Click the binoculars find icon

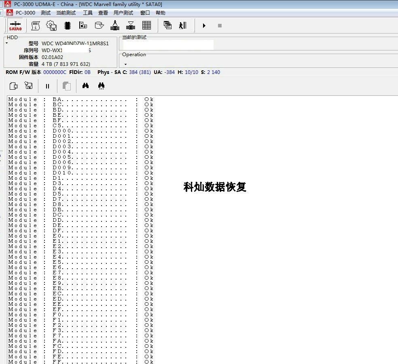(85, 86)
